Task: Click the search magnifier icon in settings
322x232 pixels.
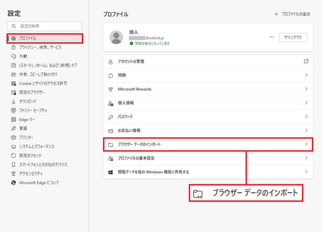Action: tap(14, 26)
